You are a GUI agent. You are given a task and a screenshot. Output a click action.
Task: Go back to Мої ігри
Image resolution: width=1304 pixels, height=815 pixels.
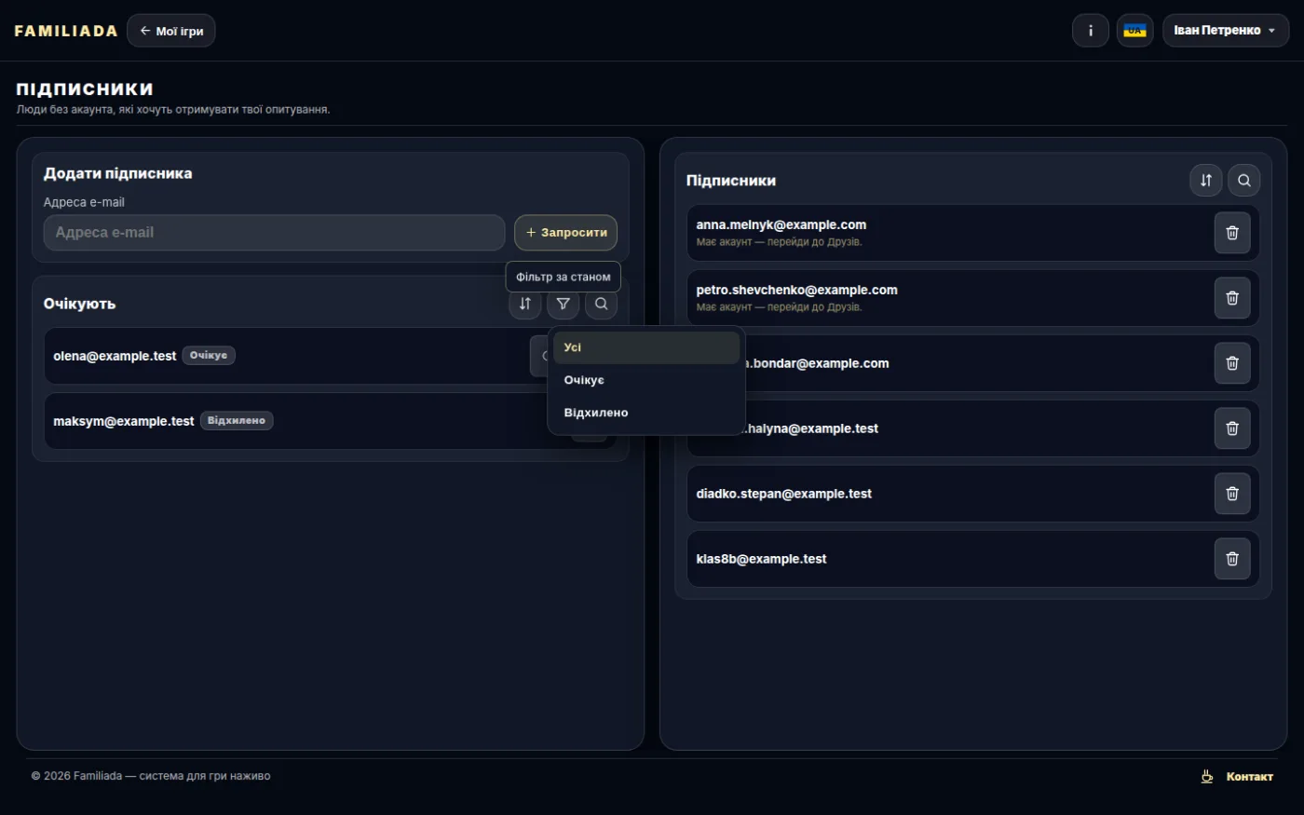click(171, 31)
